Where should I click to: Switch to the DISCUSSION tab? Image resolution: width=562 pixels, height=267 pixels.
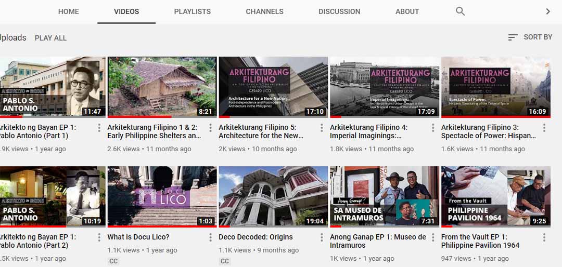click(x=339, y=11)
